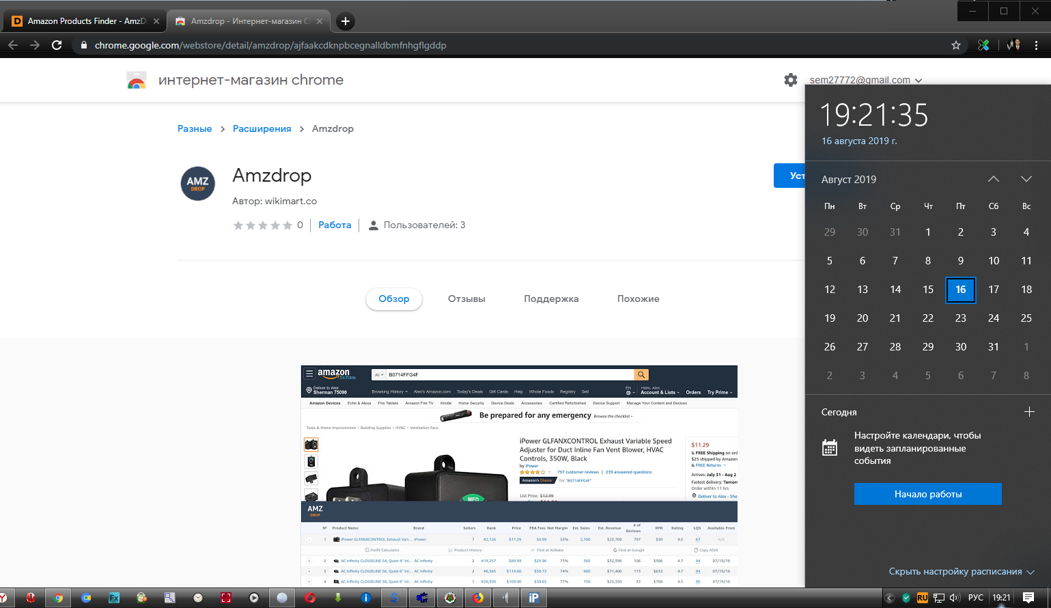Open the Amzdrop screenshot preview image
Viewport: 1051px width, 608px height.
519,476
